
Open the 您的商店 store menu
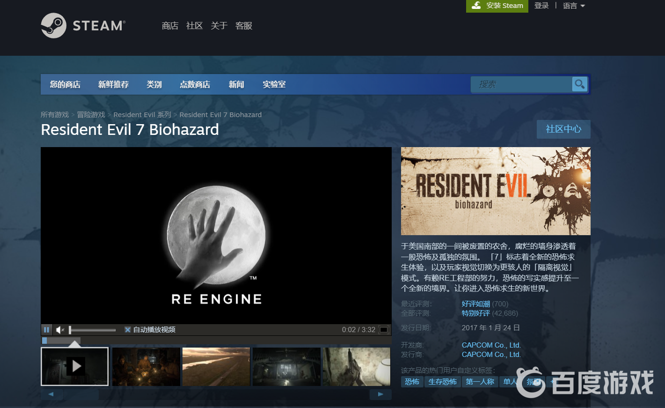point(65,84)
